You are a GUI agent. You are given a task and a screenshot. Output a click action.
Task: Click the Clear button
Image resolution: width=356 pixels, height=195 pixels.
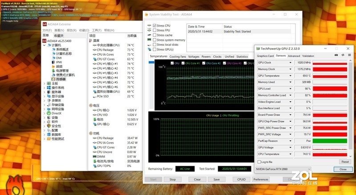tap(197, 179)
